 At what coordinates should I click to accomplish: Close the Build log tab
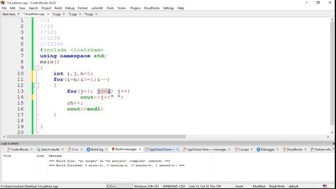point(106,149)
